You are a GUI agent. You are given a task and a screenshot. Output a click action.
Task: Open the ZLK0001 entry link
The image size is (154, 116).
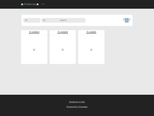coord(91,32)
